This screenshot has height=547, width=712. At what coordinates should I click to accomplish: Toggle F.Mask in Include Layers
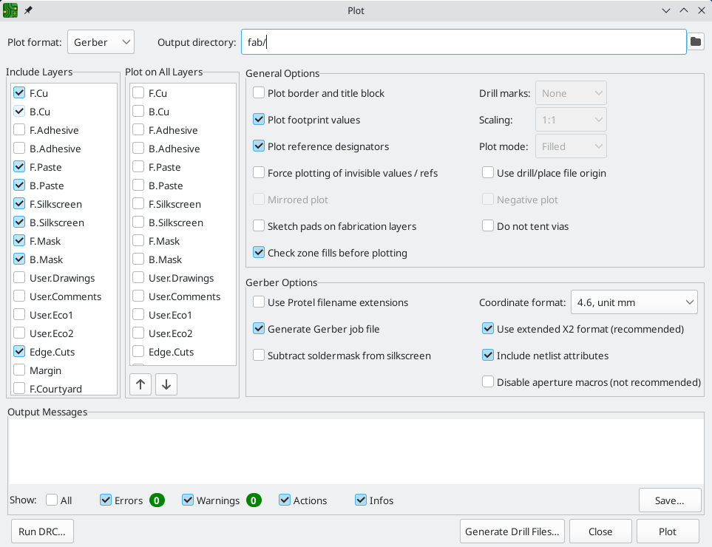tap(19, 240)
